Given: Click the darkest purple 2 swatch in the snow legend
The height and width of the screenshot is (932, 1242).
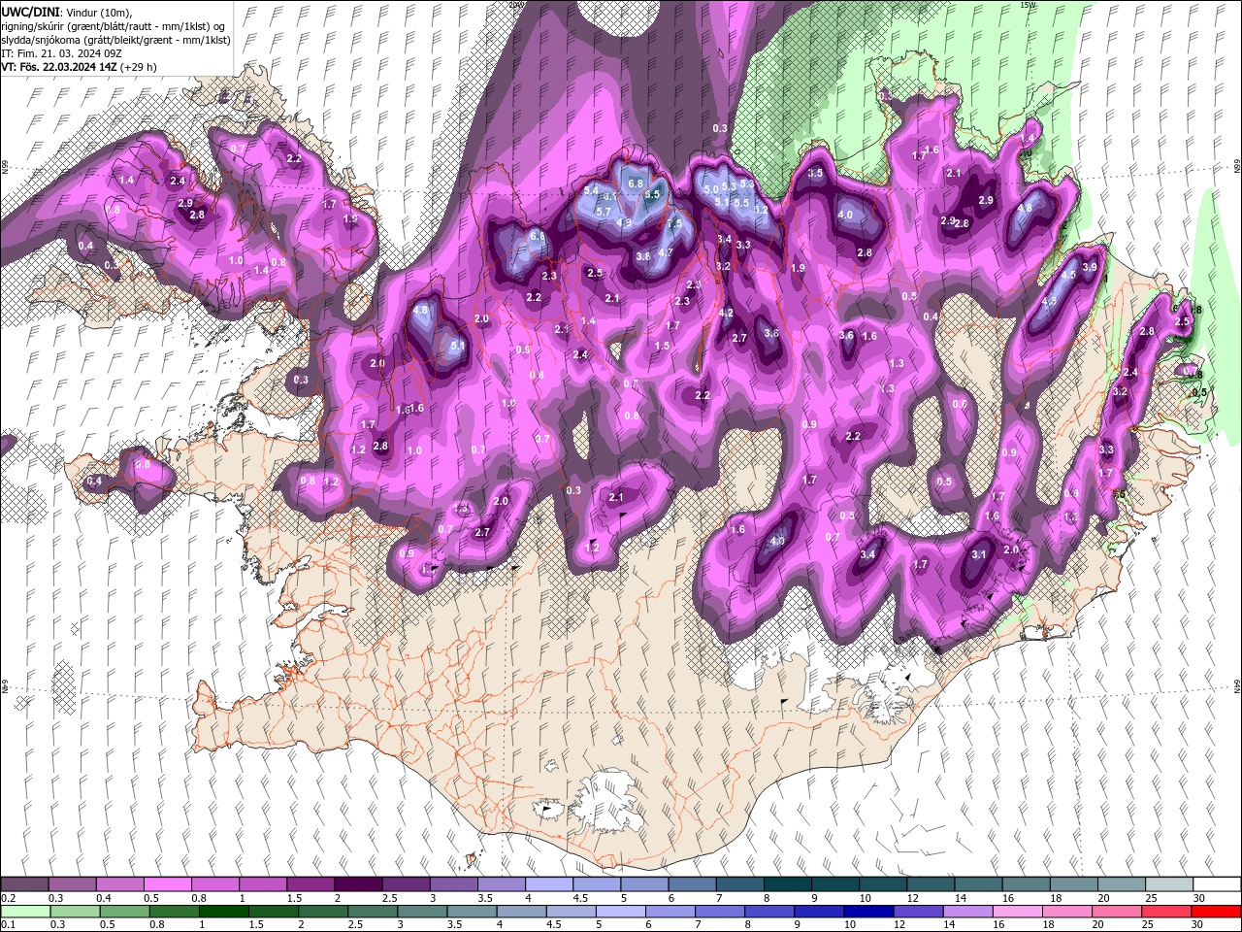Looking at the screenshot, I should [358, 884].
